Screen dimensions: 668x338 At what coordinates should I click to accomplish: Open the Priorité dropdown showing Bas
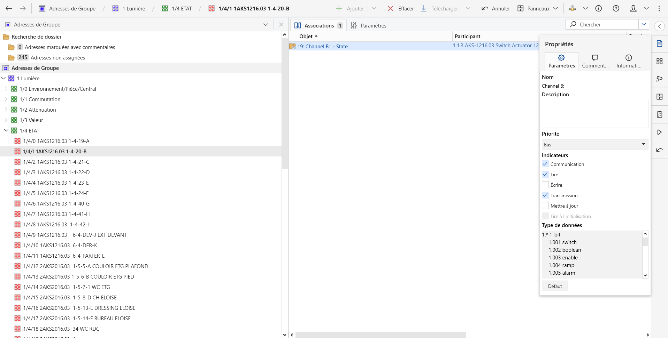595,144
